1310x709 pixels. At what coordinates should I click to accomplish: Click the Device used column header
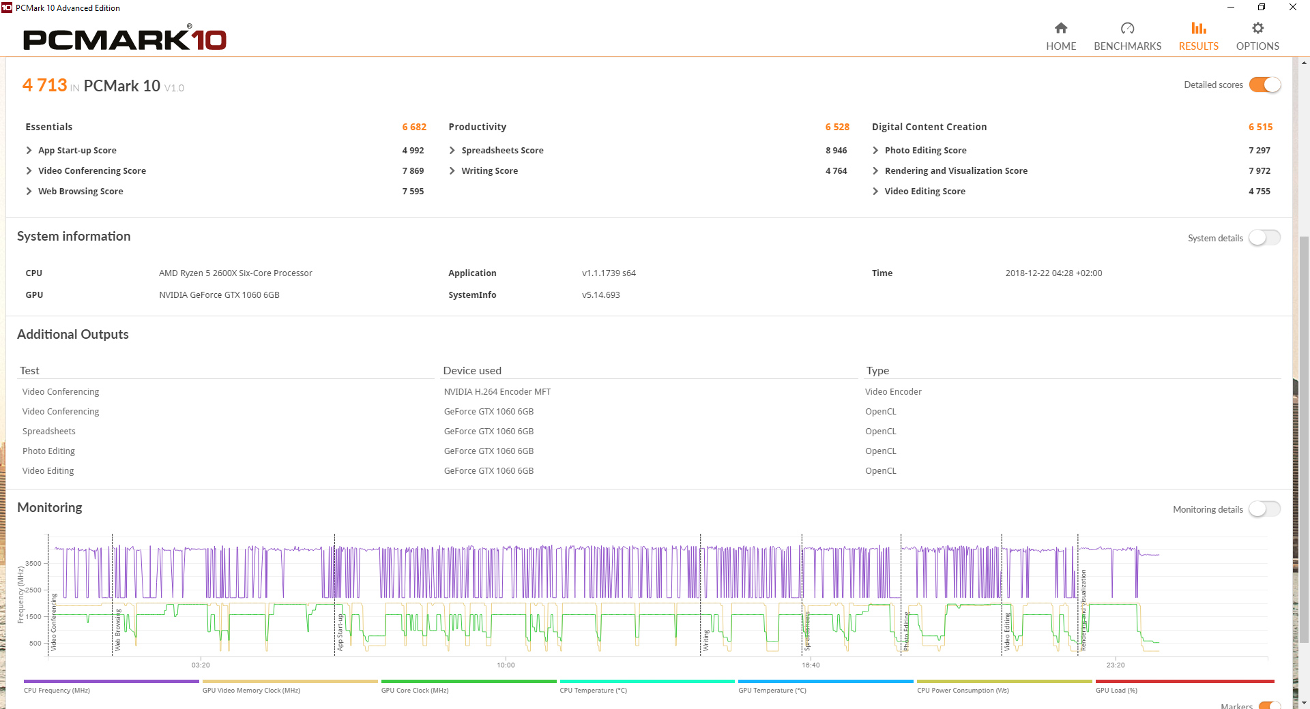point(472,371)
